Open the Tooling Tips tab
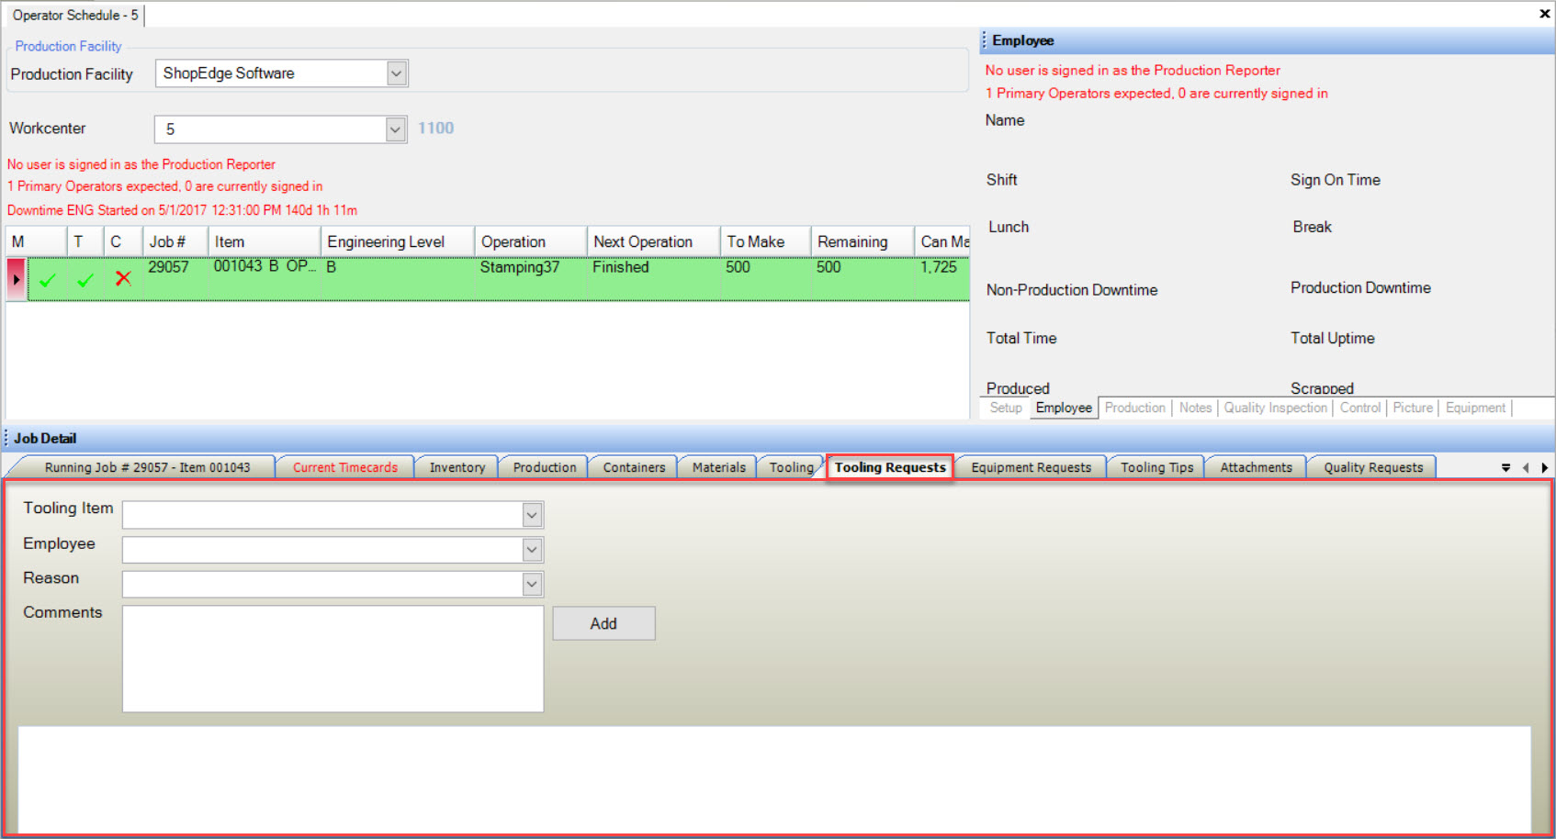 tap(1156, 467)
